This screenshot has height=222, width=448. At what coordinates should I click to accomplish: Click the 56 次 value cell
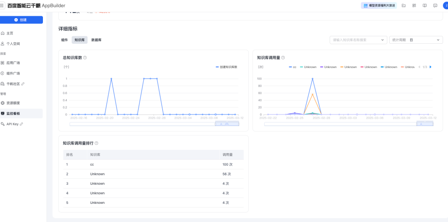point(227,174)
